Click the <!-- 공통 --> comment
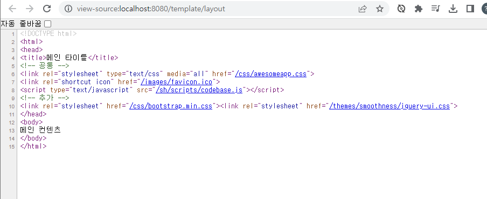Screen dimensions: 487x199 pos(45,66)
